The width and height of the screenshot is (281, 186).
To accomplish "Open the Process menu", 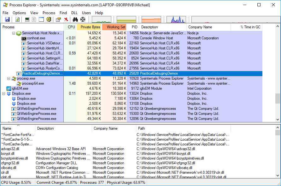I will click(x=49, y=13).
